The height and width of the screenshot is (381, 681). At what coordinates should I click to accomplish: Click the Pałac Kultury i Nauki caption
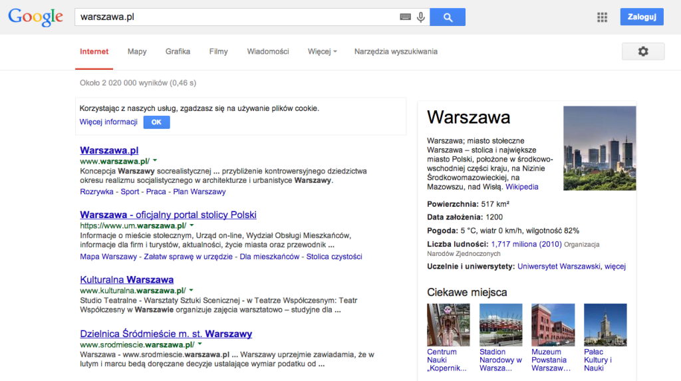point(598,360)
